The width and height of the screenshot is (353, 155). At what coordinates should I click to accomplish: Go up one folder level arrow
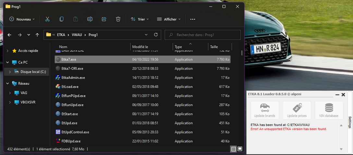pos(37,35)
